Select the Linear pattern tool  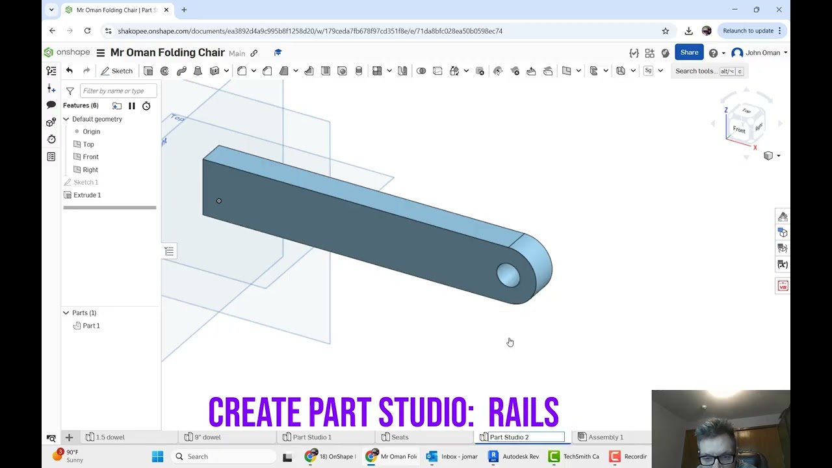pyautogui.click(x=377, y=71)
